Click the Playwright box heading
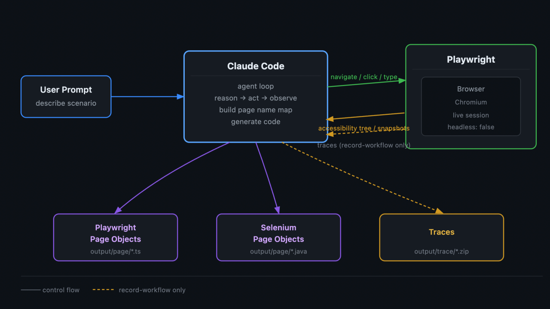The image size is (550, 309). (x=471, y=60)
